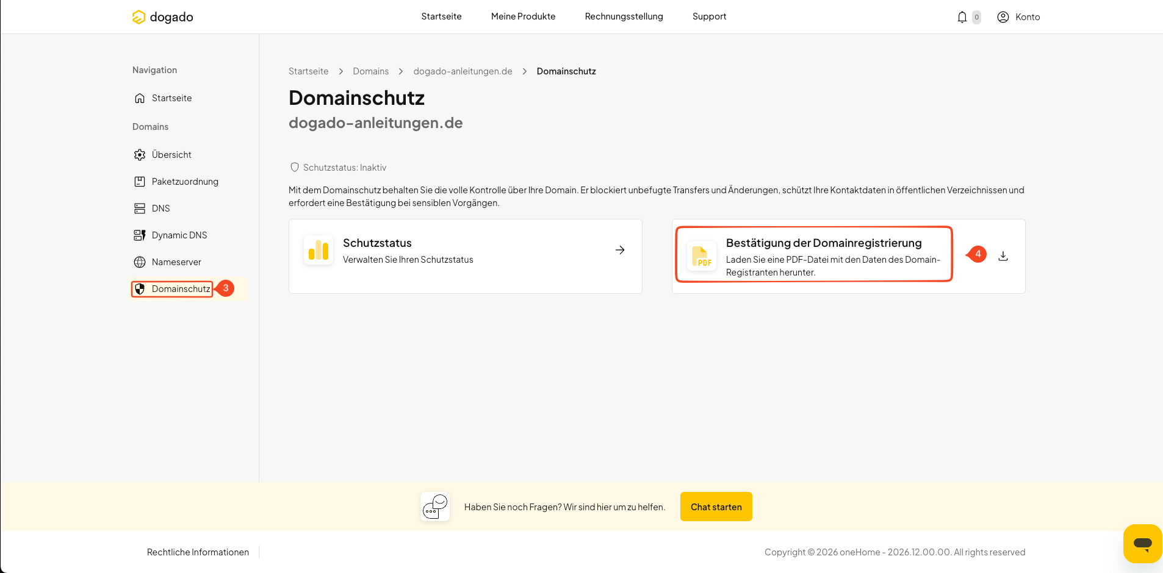Click the Schutzstatus: Inaktiv text
1163x573 pixels.
tap(345, 168)
